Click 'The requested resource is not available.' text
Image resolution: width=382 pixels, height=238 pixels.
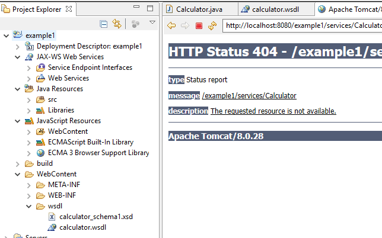[273, 111]
